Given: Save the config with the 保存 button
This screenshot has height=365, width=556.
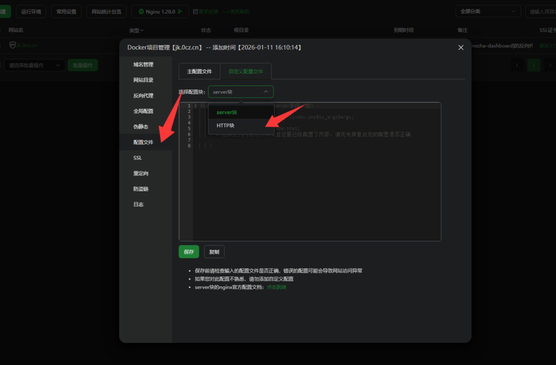Looking at the screenshot, I should click(x=188, y=251).
